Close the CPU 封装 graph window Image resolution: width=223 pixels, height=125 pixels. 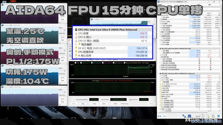tap(154, 19)
